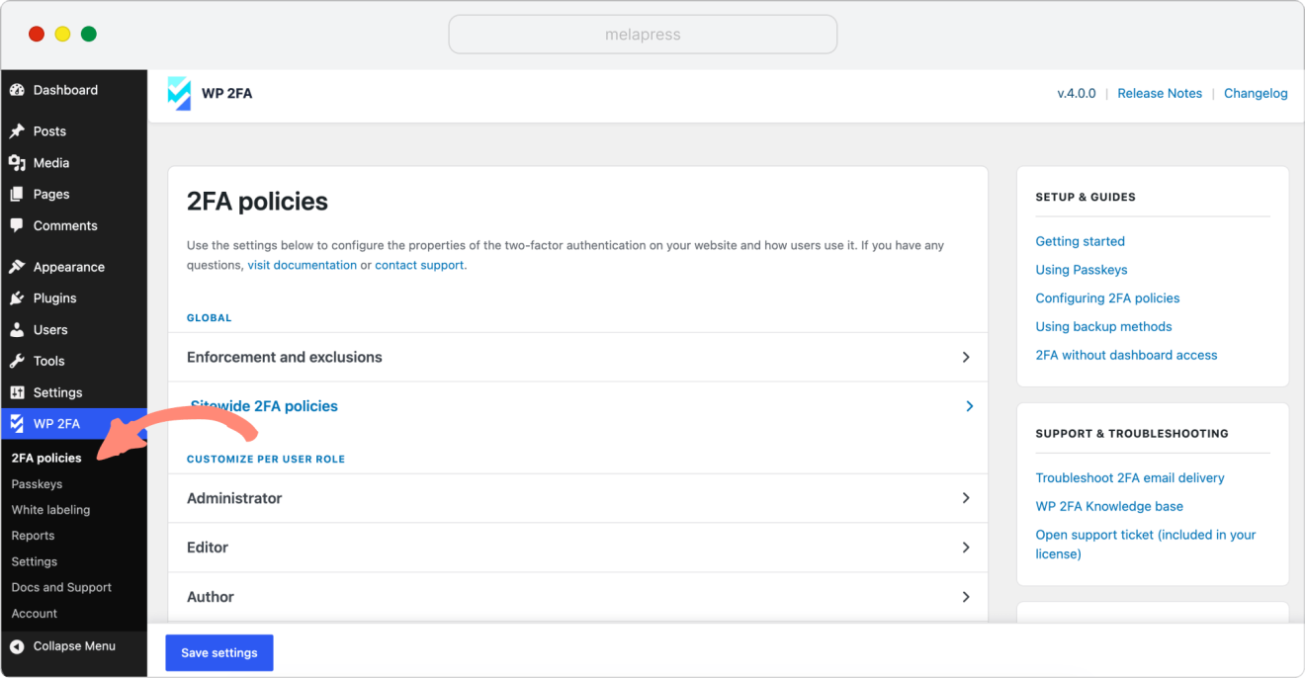Open the Release Notes link
Image resolution: width=1305 pixels, height=678 pixels.
tap(1160, 94)
